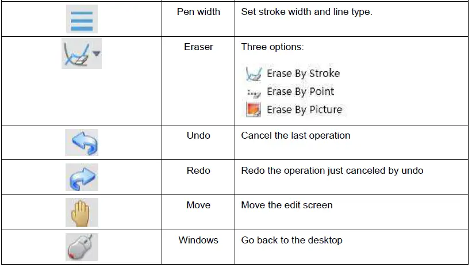Click the 'Set stroke width and line type' text
Viewport: 472px width, 267px height.
click(306, 12)
